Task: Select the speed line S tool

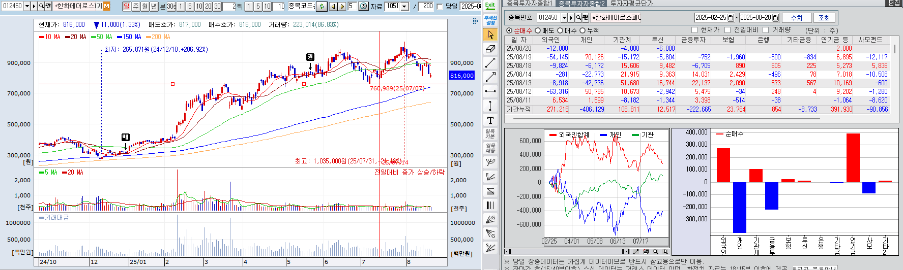Action: tap(490, 248)
